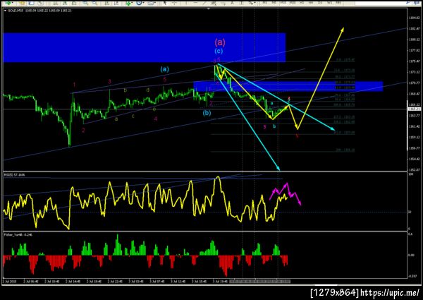
Task: Click the 3 Jul 15:45 time axis label
Action: (200, 282)
